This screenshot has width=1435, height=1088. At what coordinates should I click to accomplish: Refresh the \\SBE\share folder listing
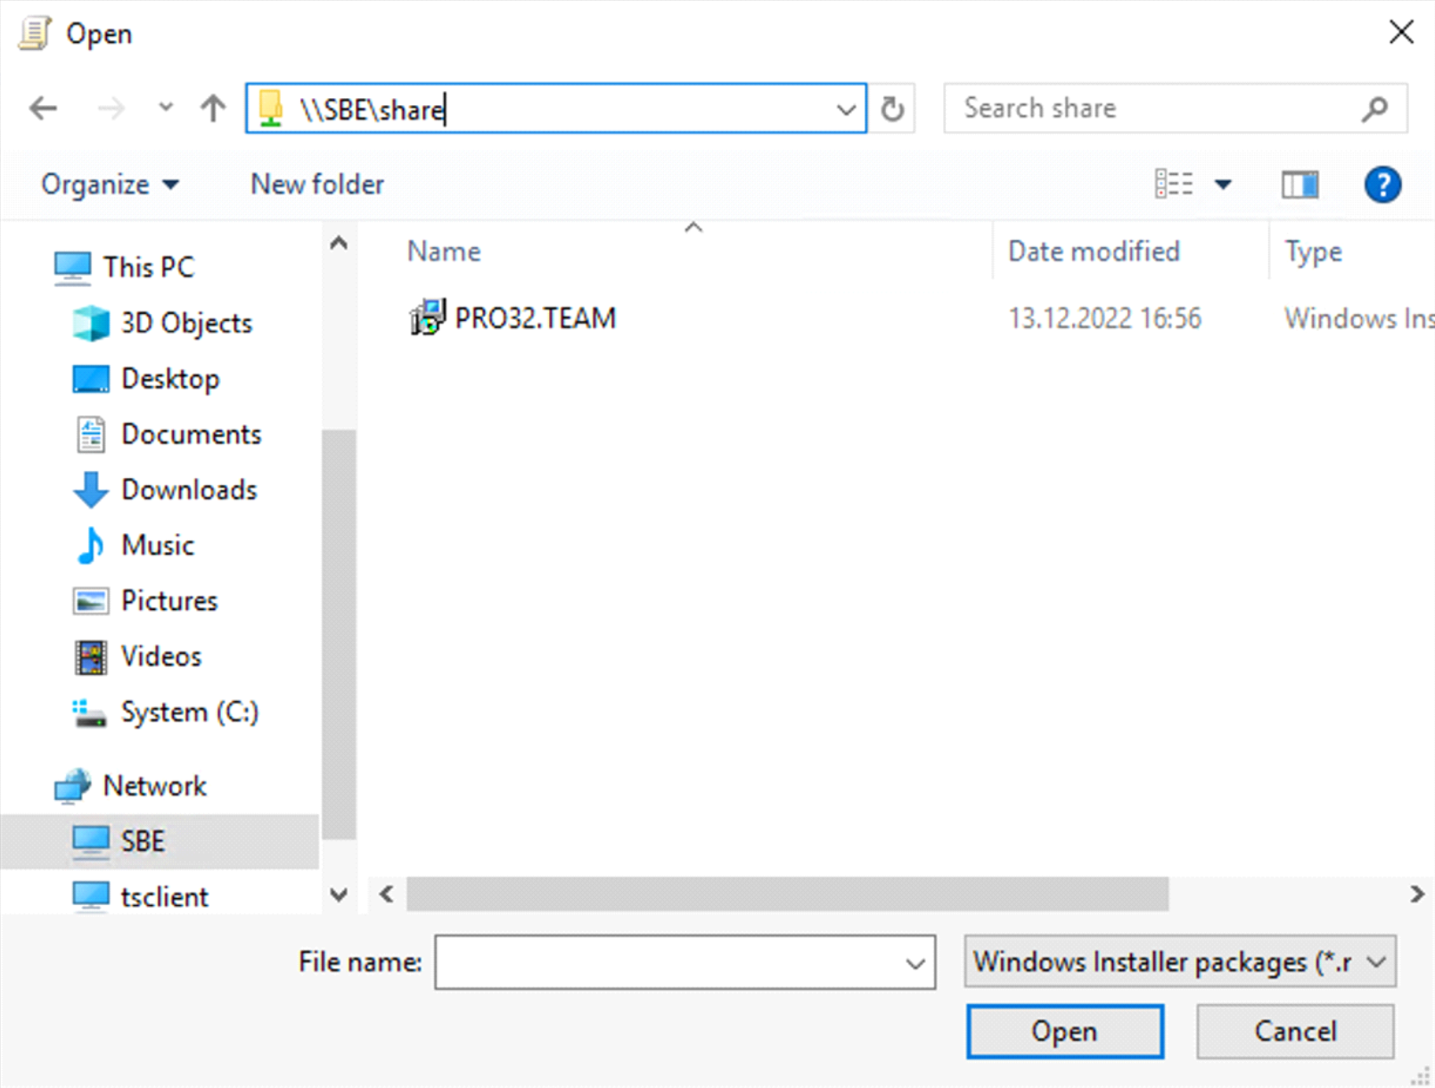click(x=892, y=109)
